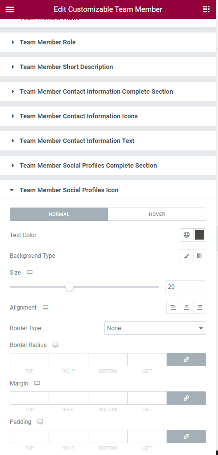The height and width of the screenshot is (455, 218).
Task: Align icons to the center
Action: click(x=187, y=307)
